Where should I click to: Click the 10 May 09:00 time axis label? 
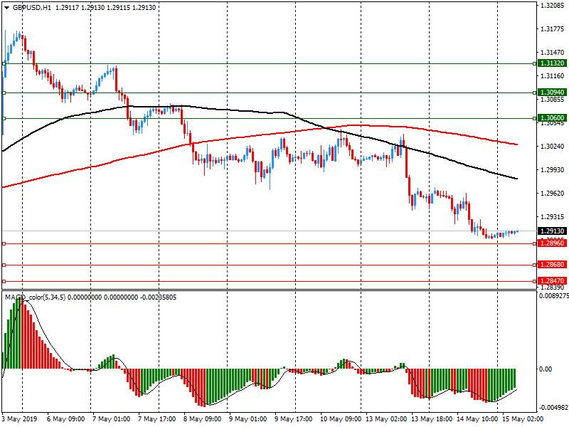click(341, 419)
